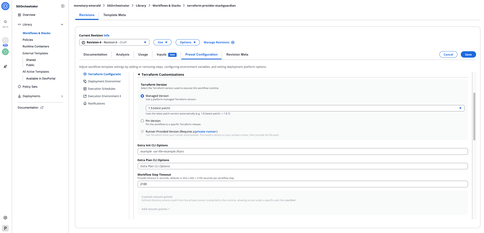Open the Beta feature icon in the sidebar
This screenshot has width=484, height=233.
[x=5, y=40]
